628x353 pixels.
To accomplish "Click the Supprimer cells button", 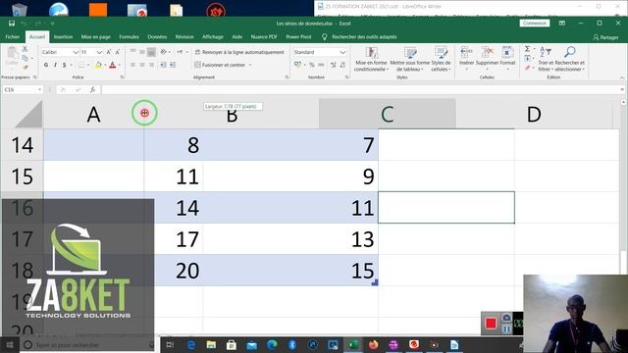I will tap(487, 59).
